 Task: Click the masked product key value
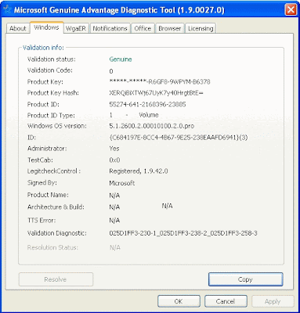tap(160, 82)
